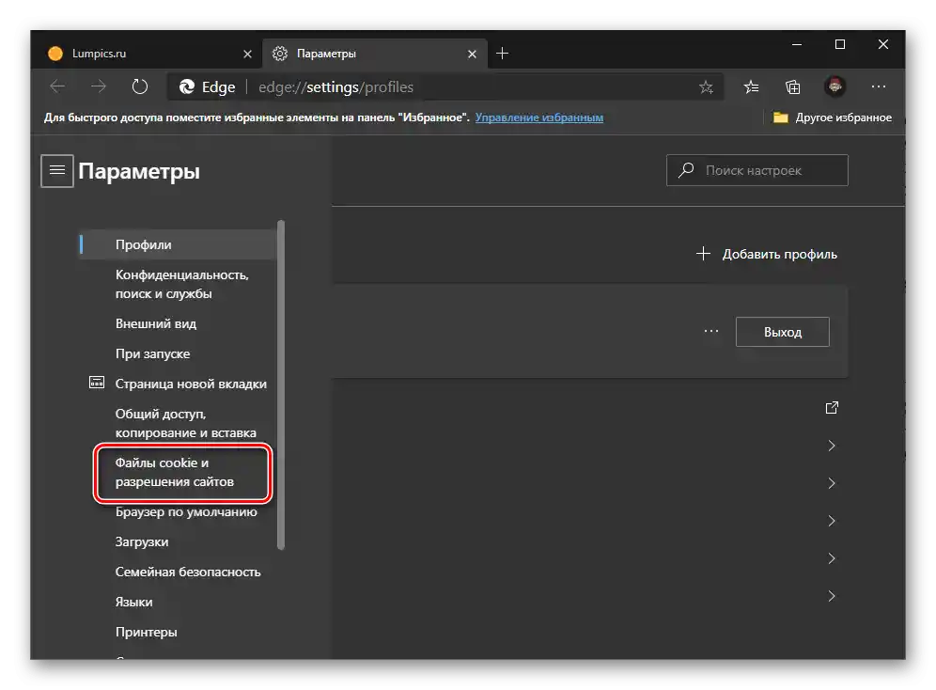Image resolution: width=936 pixels, height=690 pixels.
Task: Close the Lumpics.ru tab
Action: click(248, 55)
